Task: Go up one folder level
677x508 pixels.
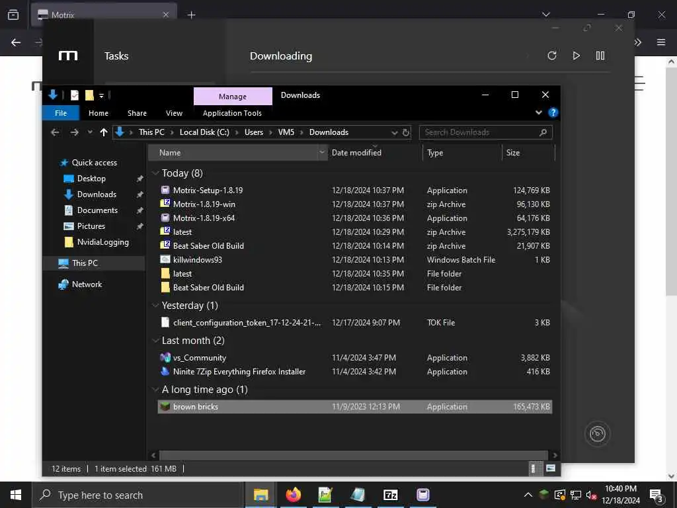Action: (104, 132)
